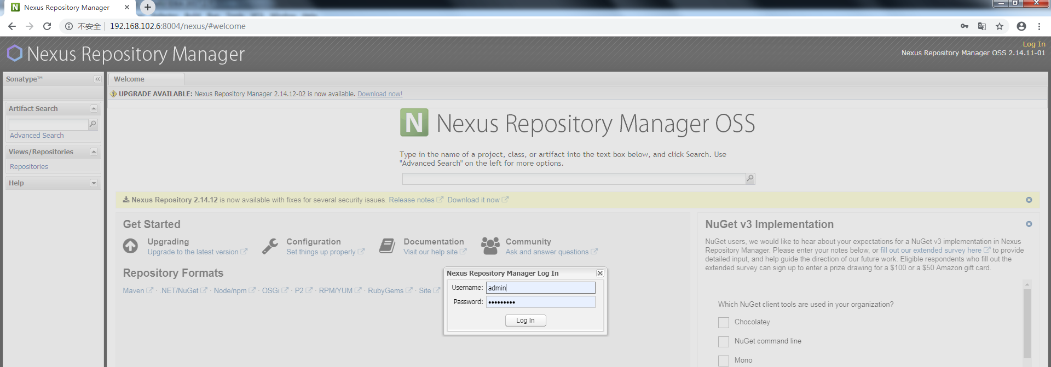Click the green N Nexus logo
The width and height of the screenshot is (1051, 367).
coord(414,123)
